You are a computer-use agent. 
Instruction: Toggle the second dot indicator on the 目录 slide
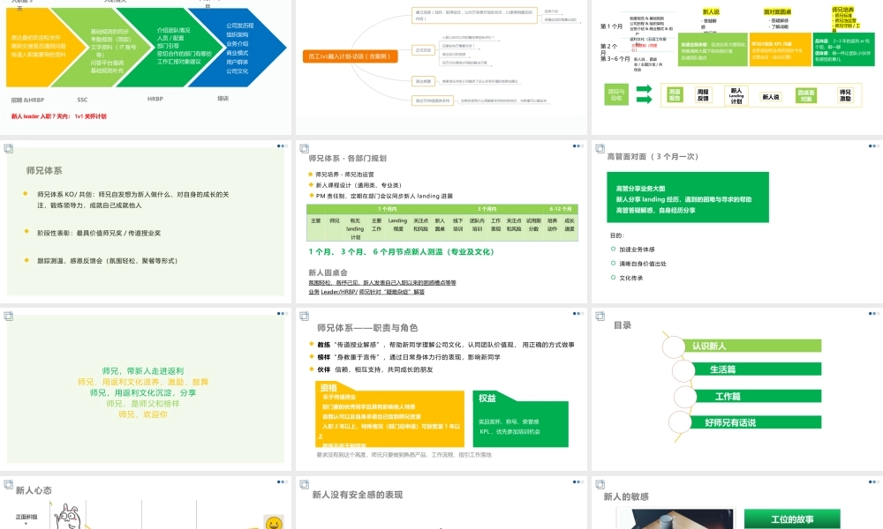(874, 314)
